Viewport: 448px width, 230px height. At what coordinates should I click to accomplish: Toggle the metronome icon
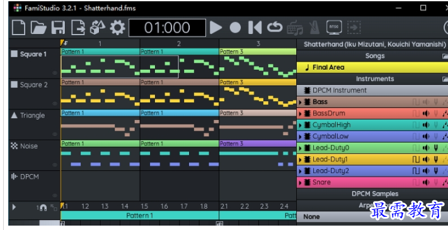[314, 28]
